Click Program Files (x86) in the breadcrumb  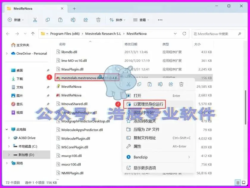coord(65,34)
